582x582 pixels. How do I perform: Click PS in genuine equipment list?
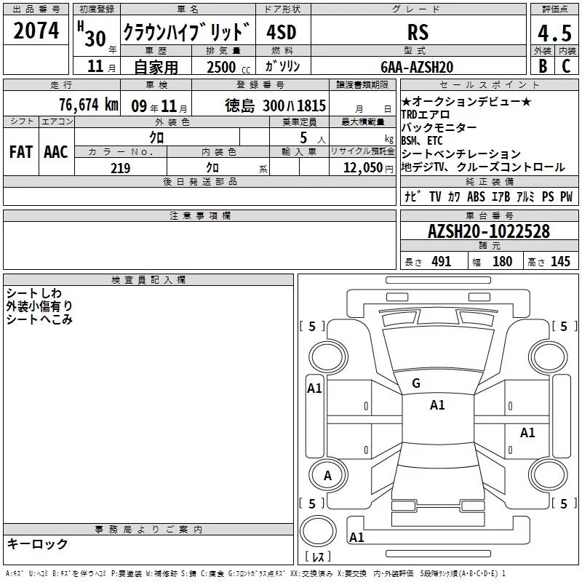coord(548,196)
